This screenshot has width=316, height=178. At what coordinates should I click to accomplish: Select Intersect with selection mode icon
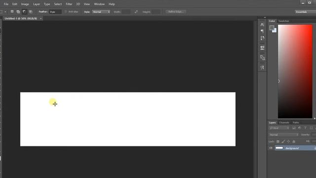tap(31, 12)
